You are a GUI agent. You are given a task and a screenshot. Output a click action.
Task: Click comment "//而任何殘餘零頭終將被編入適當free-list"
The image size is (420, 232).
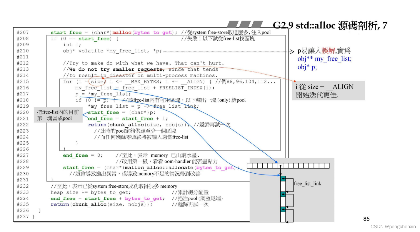point(141,137)
